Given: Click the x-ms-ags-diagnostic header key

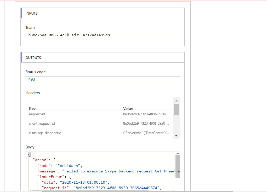Looking at the screenshot, I should [45, 133].
